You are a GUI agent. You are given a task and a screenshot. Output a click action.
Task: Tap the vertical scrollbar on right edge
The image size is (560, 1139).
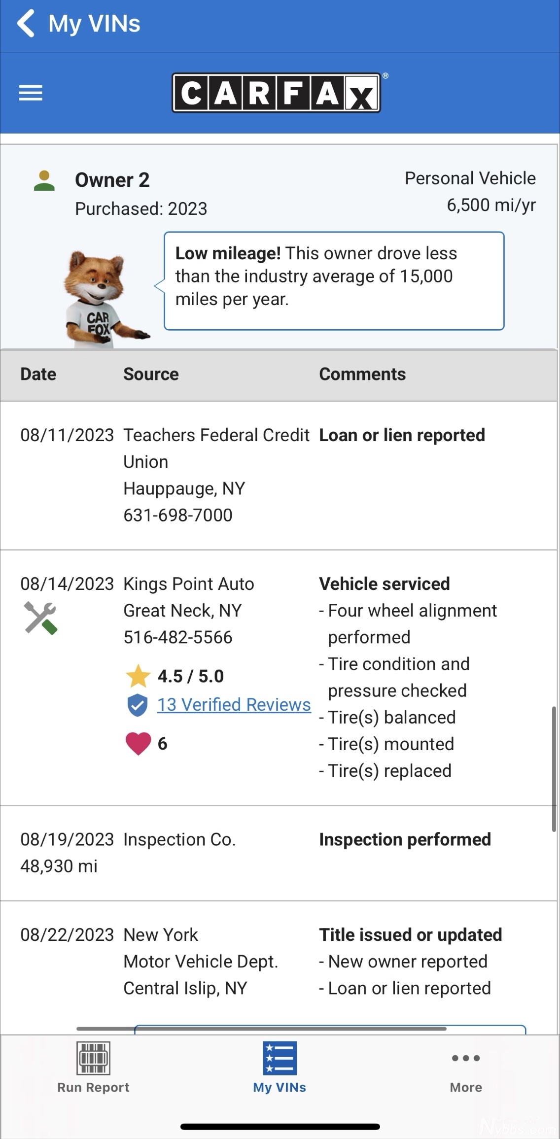(x=554, y=769)
